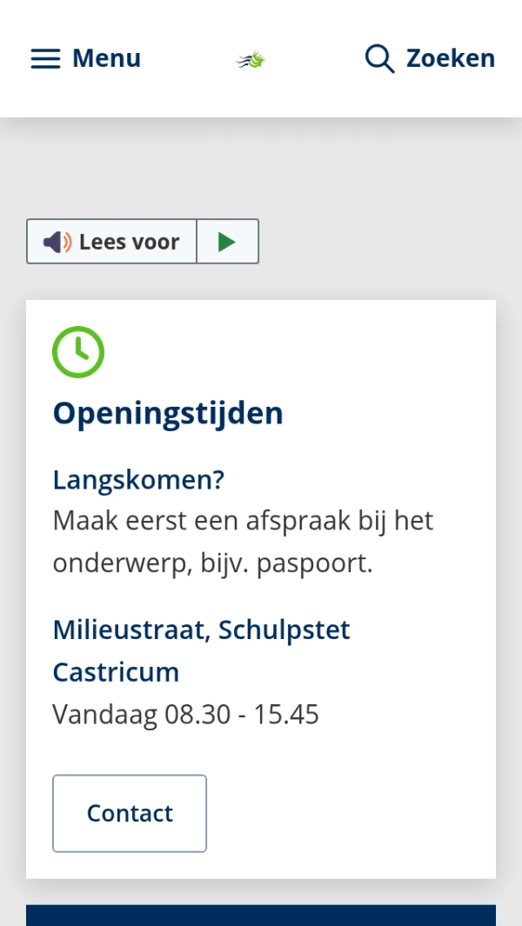Click the 'Maak eerst een afspraak' text line

pyautogui.click(x=243, y=521)
